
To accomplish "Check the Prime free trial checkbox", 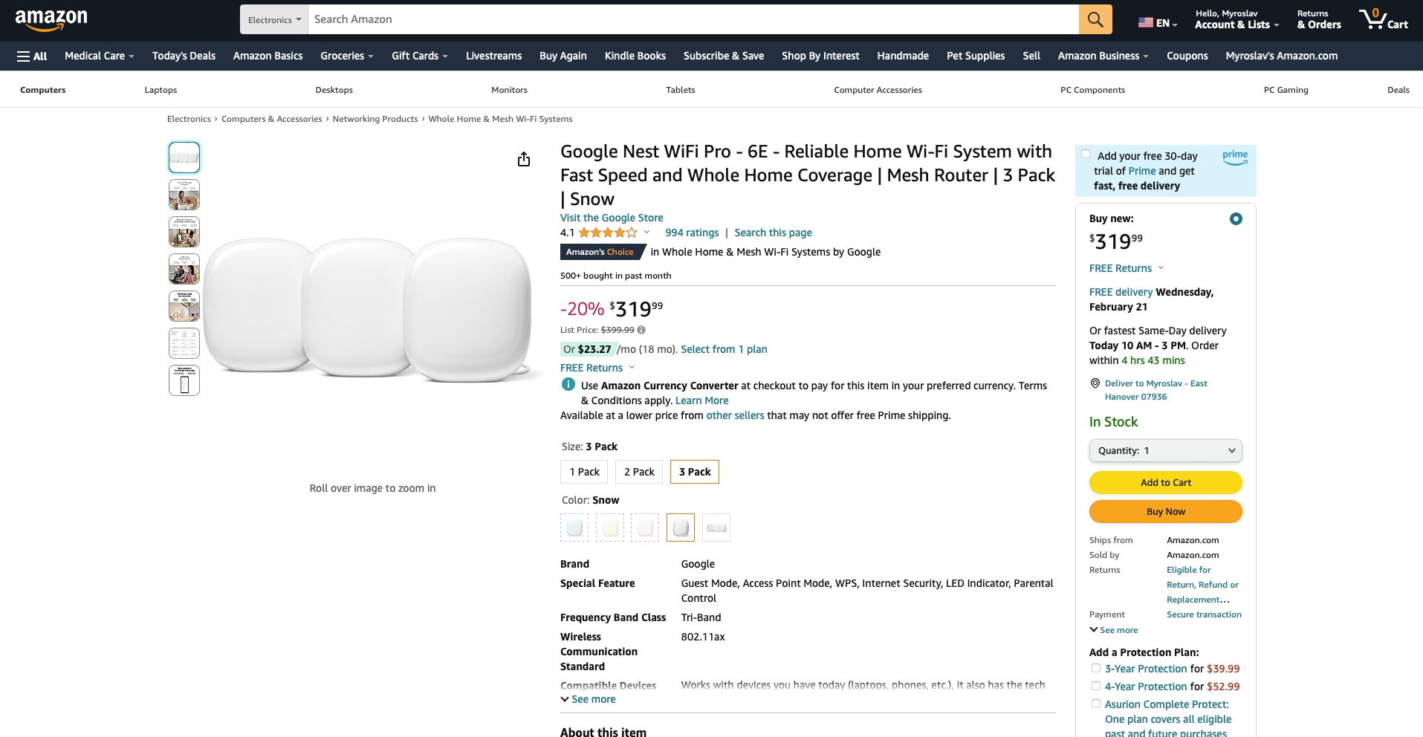I will point(1086,155).
